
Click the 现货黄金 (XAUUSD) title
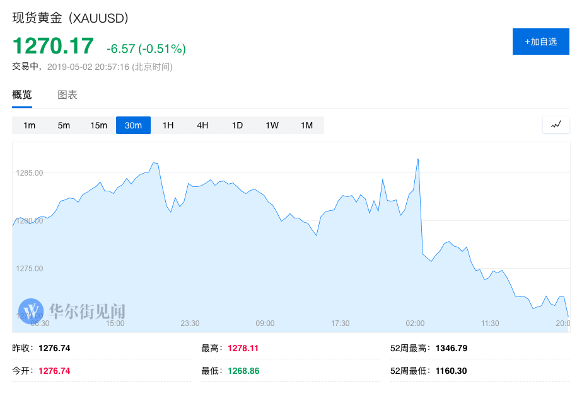tap(69, 18)
